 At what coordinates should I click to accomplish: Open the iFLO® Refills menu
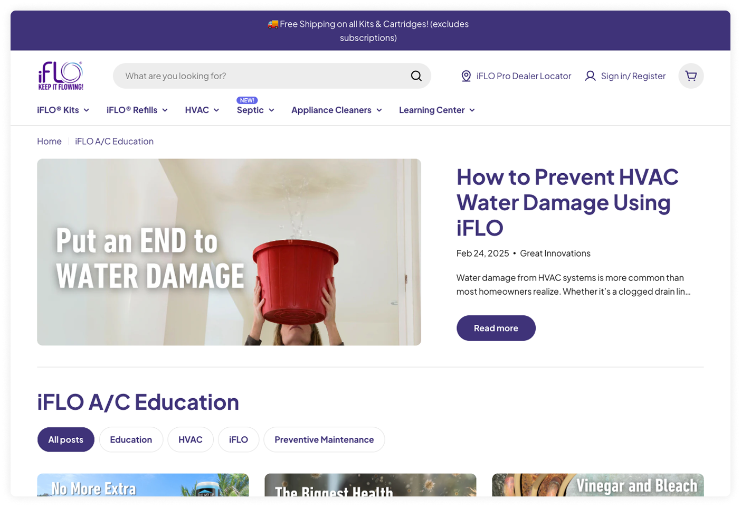point(137,110)
